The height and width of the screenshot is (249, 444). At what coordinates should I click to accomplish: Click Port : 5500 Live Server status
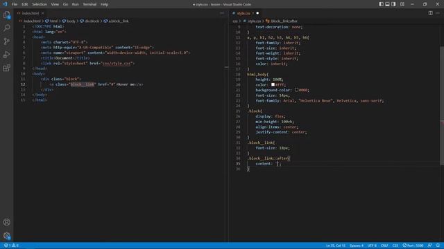tap(413, 246)
